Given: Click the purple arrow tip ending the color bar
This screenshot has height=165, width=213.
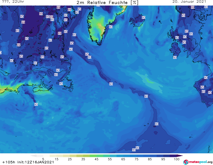Looking at the screenshot, I should (x=180, y=156).
